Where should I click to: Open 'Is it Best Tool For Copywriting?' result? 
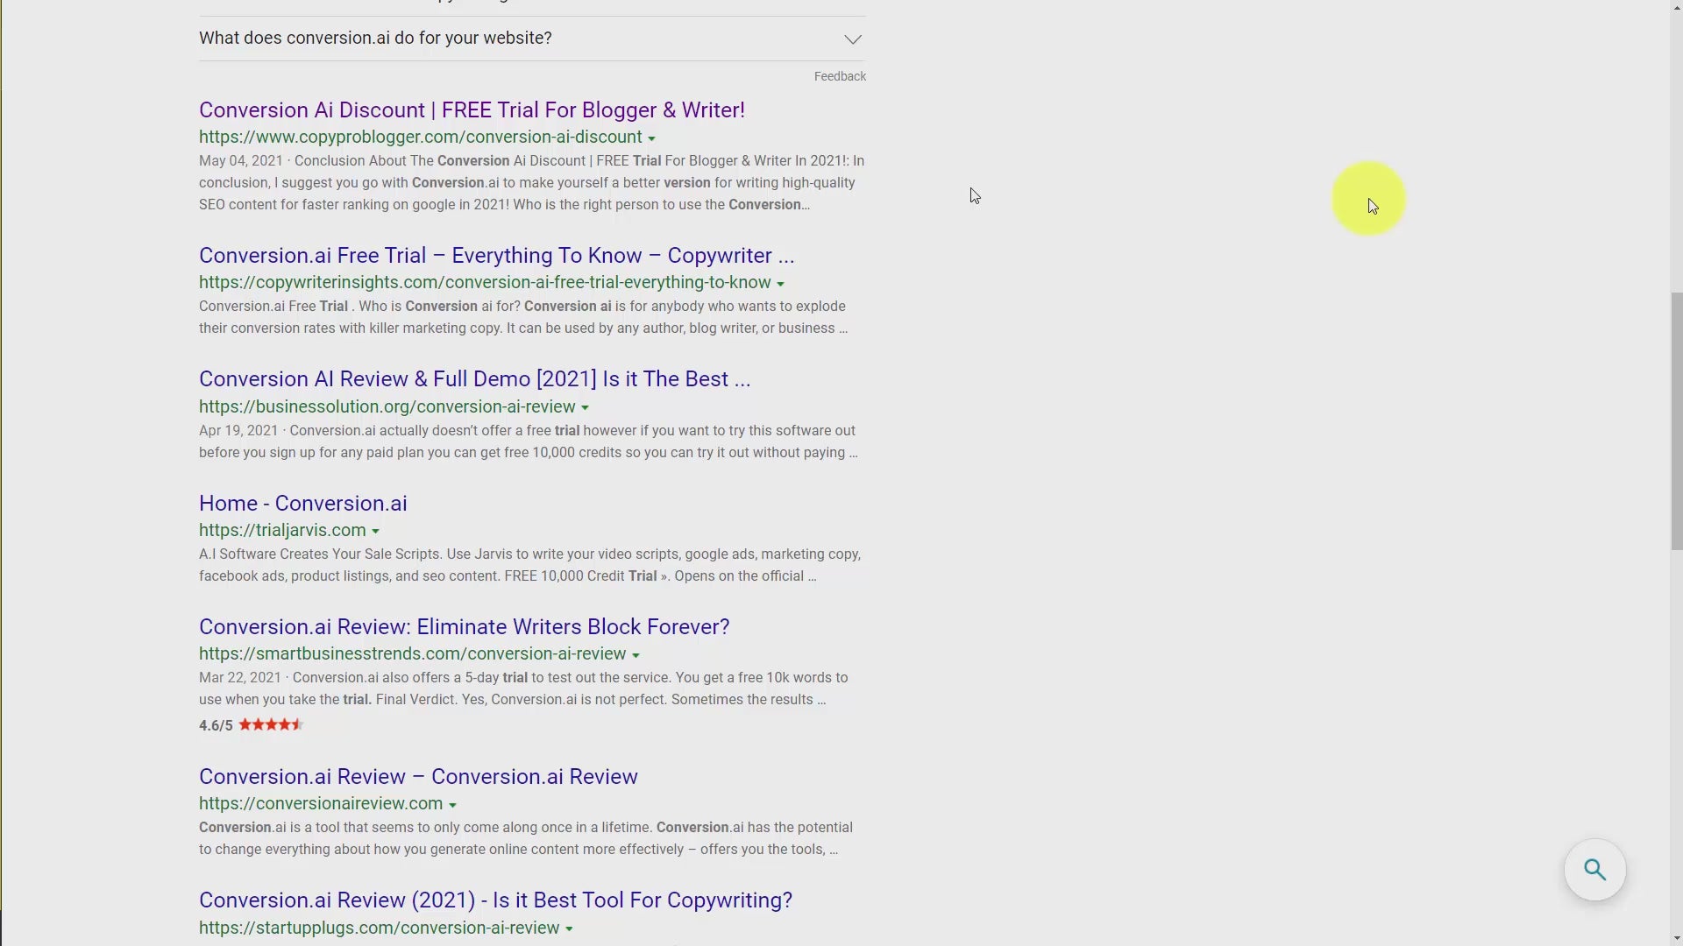(494, 900)
